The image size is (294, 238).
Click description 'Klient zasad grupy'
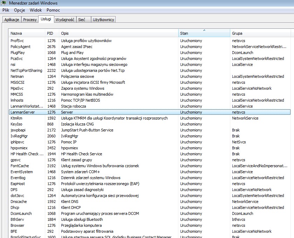click(76, 160)
